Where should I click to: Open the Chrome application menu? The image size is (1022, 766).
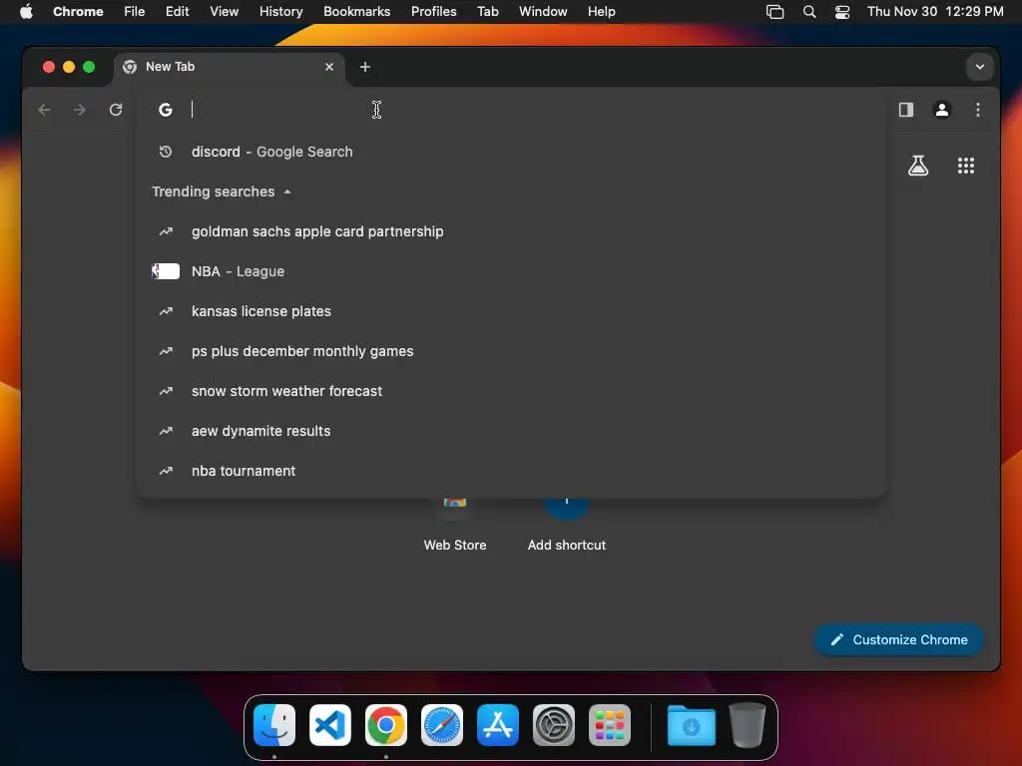(78, 11)
